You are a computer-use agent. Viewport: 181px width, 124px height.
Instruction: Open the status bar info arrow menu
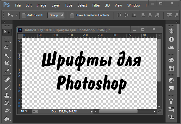91,112
